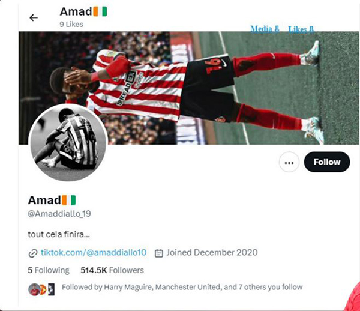Click the back arrow icon
The image size is (360, 311).
tap(34, 17)
